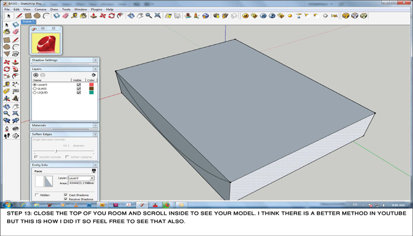Pick the Rectangle tool in top toolbar

[28, 16]
